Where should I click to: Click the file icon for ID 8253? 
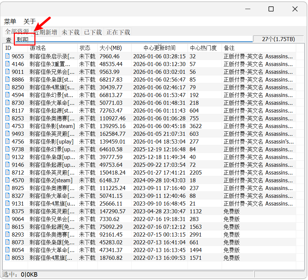coord(7,118)
